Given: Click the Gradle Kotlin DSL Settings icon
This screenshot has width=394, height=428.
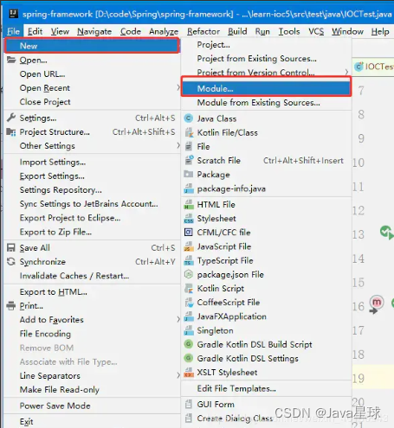Looking at the screenshot, I should click(189, 358).
